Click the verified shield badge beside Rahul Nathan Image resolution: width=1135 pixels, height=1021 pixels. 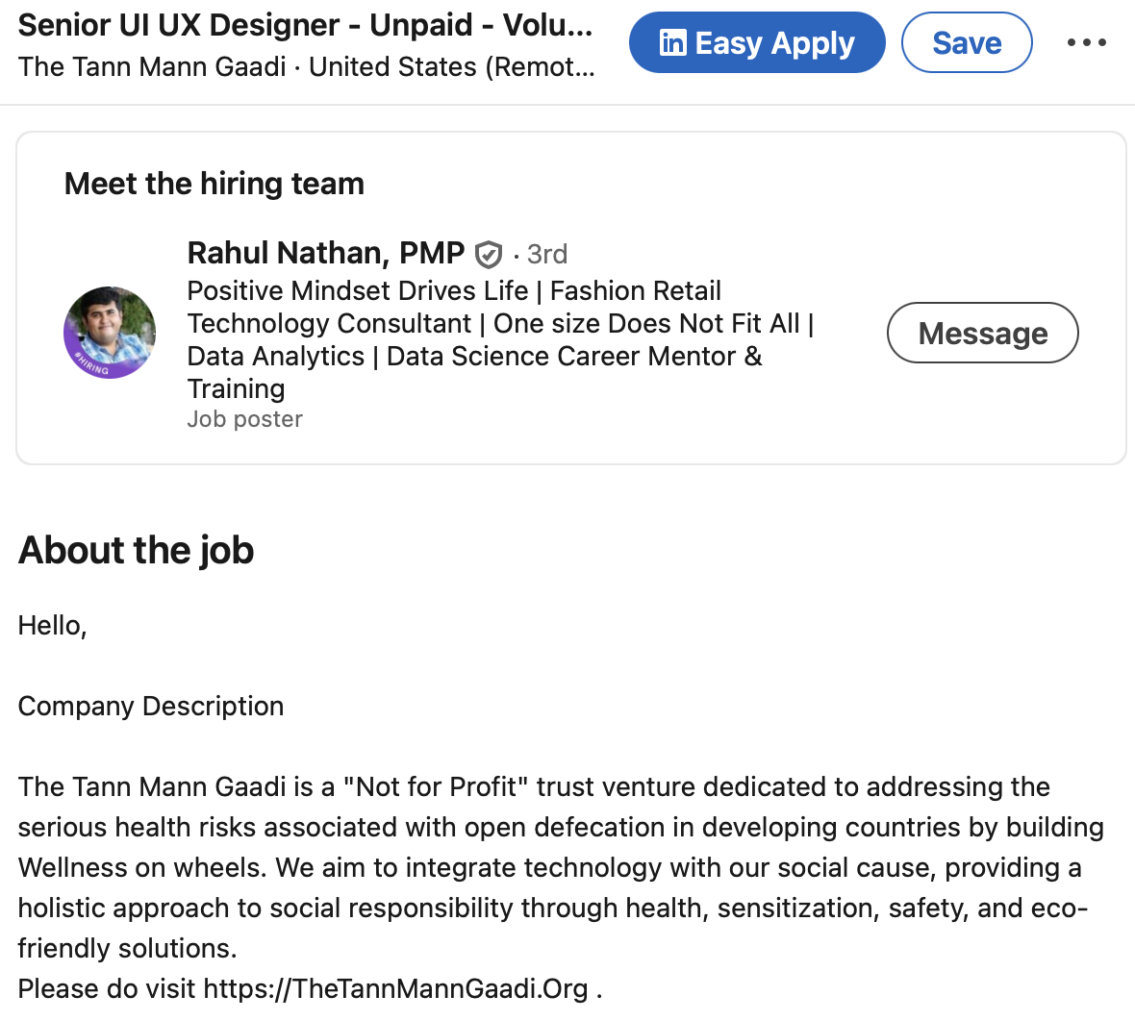[489, 255]
